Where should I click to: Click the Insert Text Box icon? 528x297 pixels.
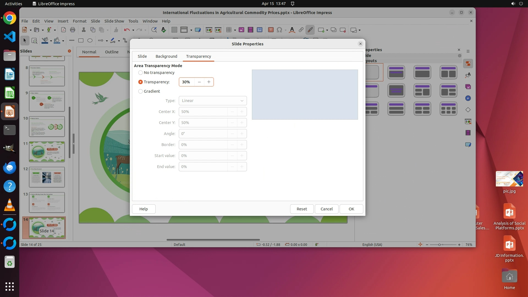click(x=271, y=30)
